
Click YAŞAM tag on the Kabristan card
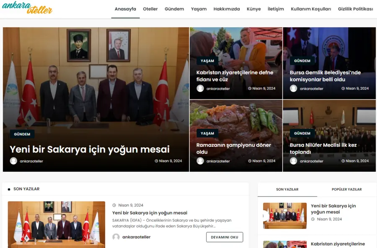pos(207,61)
